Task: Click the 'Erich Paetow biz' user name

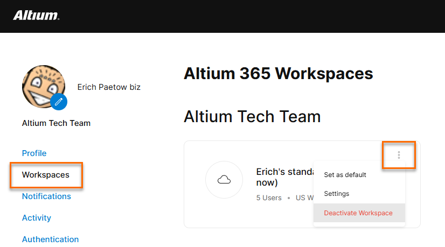Action: (109, 87)
